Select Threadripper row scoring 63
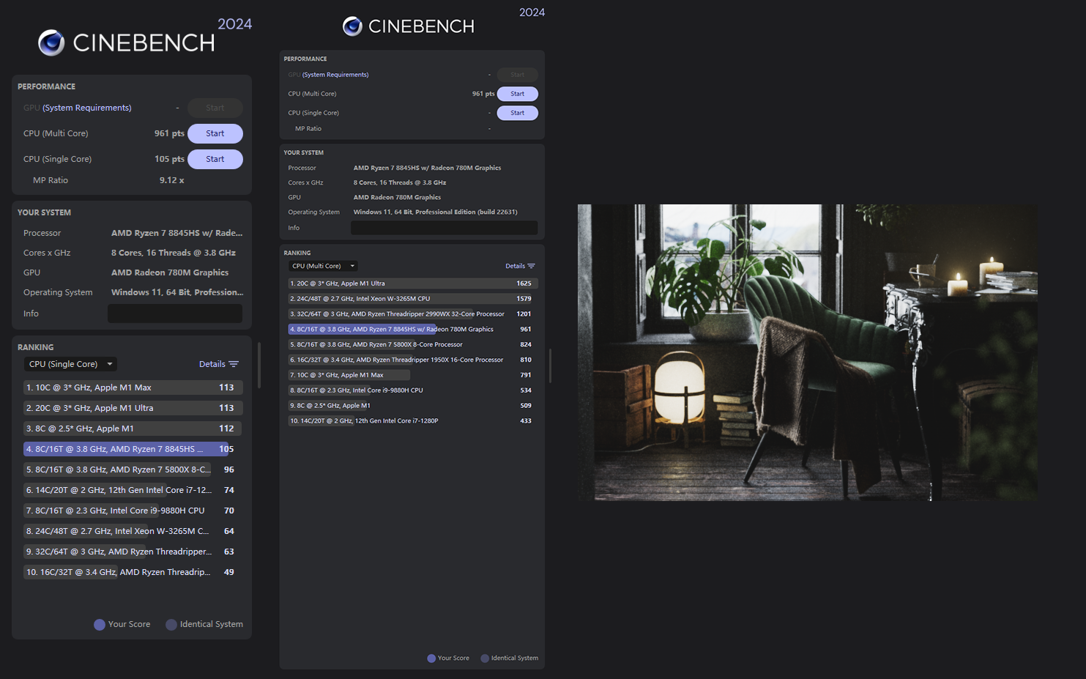 coord(133,552)
